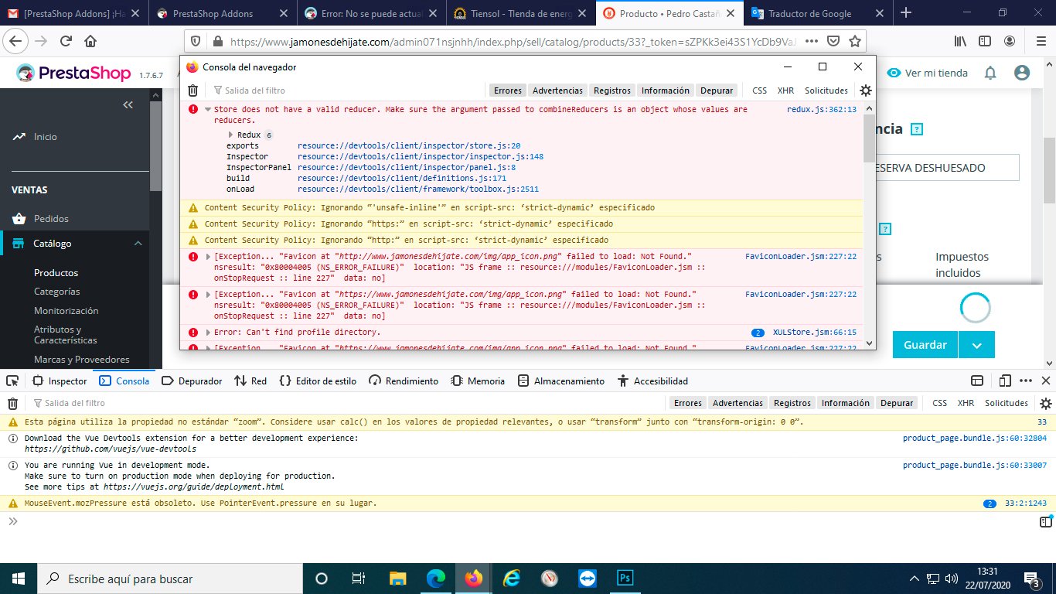Toggle XHR filter in devtools console
The height and width of the screenshot is (594, 1056).
966,403
